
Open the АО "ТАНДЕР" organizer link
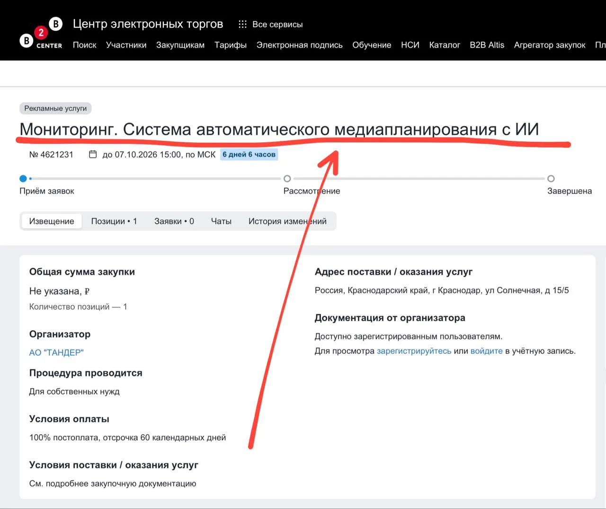coord(56,352)
